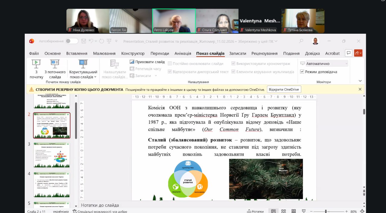
Task: Open the monitor dropdown showing Автоматично
Action: [x=327, y=64]
